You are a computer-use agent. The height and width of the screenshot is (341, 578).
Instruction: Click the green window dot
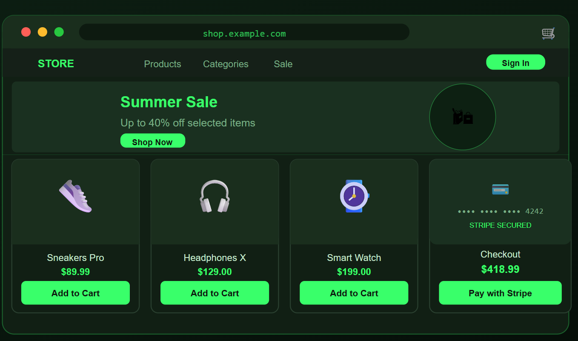tap(59, 32)
